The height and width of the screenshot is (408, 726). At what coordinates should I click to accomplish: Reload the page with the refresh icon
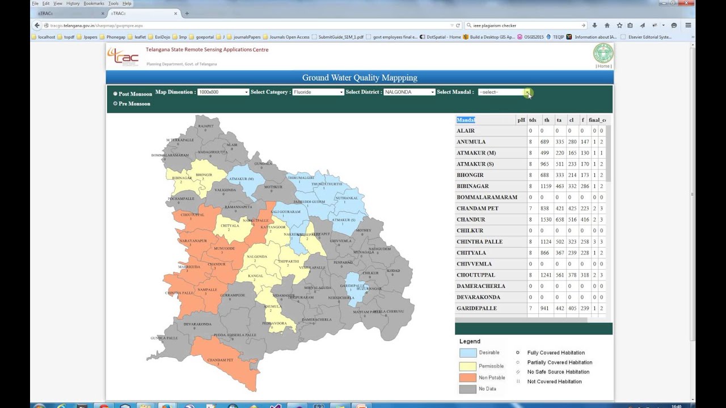(458, 25)
